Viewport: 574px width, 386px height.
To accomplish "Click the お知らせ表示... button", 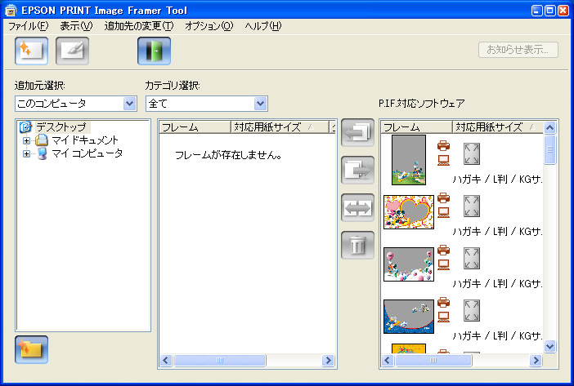I will pos(518,49).
